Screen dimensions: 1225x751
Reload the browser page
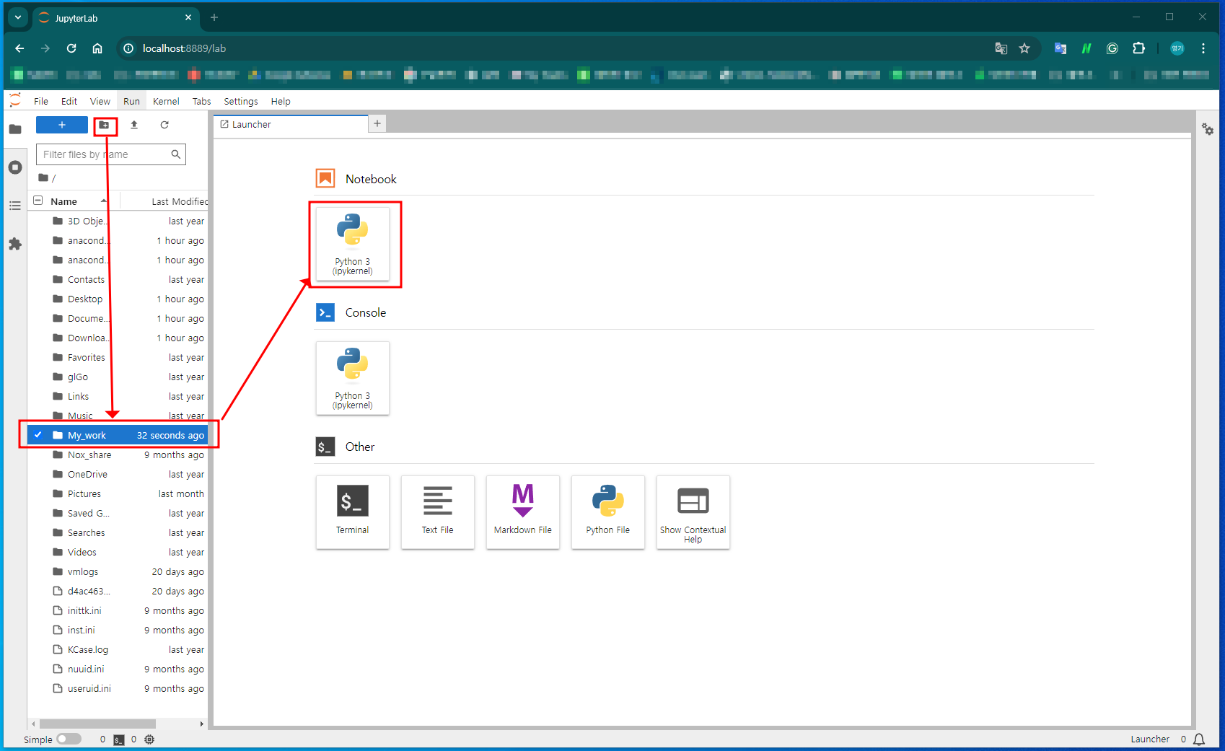pyautogui.click(x=71, y=48)
